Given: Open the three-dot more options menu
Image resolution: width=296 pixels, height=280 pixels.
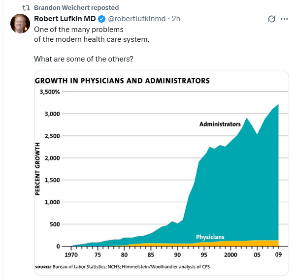Looking at the screenshot, I should tap(284, 19).
